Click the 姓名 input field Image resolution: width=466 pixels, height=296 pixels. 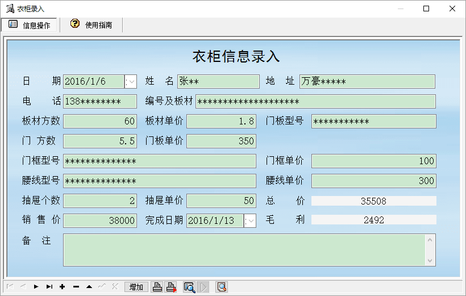tap(218, 81)
